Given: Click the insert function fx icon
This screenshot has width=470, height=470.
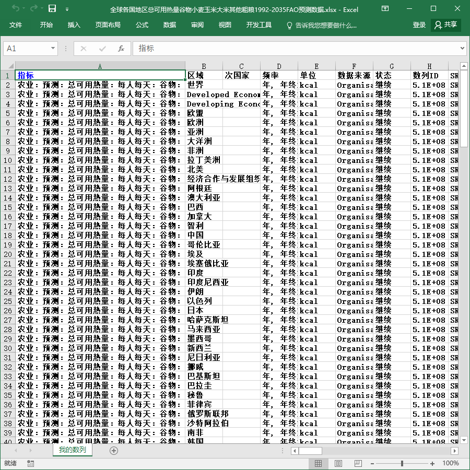Looking at the screenshot, I should (x=121, y=48).
